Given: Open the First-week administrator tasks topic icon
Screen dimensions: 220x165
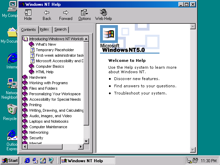Looking at the screenshot, I should pos(32,55).
